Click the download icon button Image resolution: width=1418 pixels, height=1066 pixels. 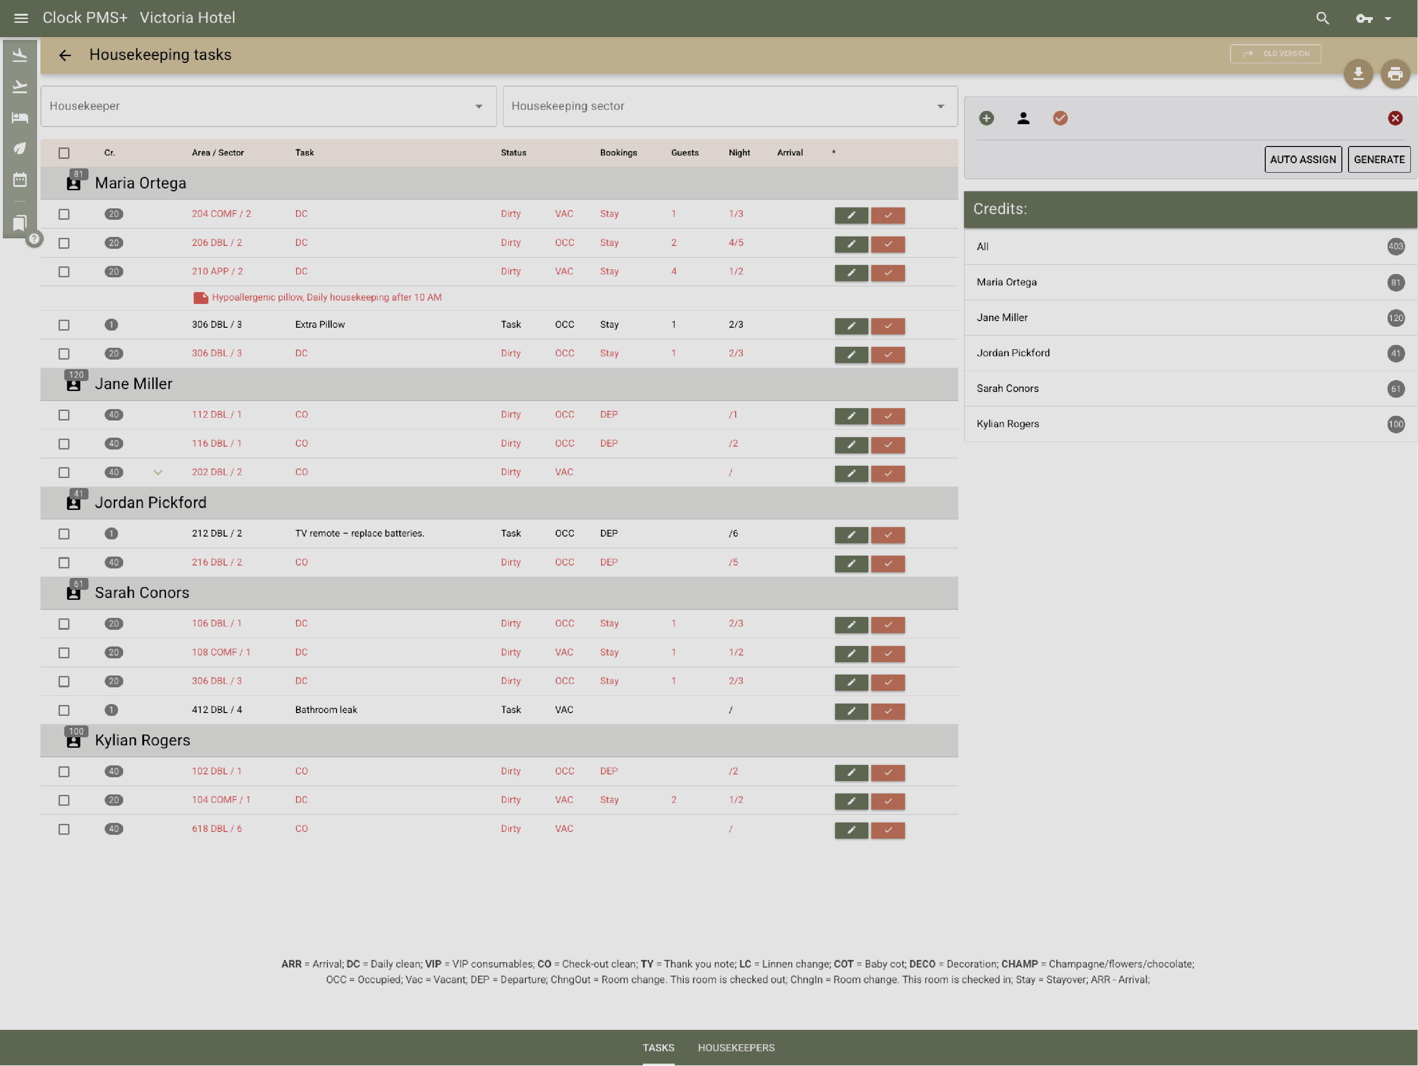(x=1358, y=74)
